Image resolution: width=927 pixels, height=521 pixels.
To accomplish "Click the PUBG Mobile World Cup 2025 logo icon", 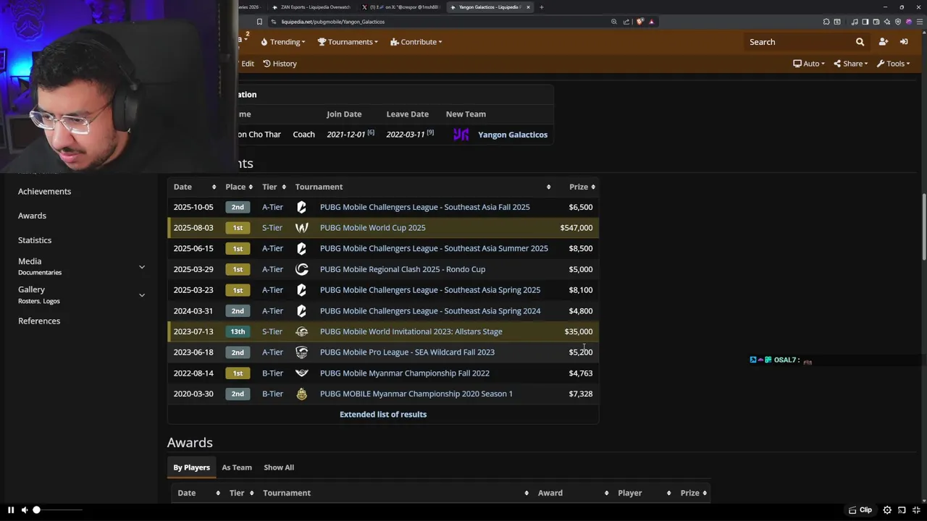I will click(x=302, y=228).
